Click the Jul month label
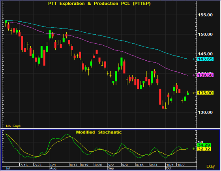Image resolution: width=221 pixels, height=171 pixels. (x=8, y=168)
